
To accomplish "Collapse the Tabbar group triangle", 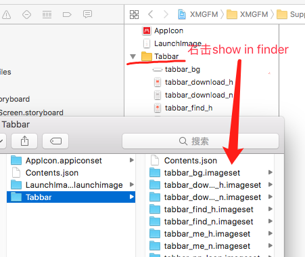I will (x=133, y=56).
